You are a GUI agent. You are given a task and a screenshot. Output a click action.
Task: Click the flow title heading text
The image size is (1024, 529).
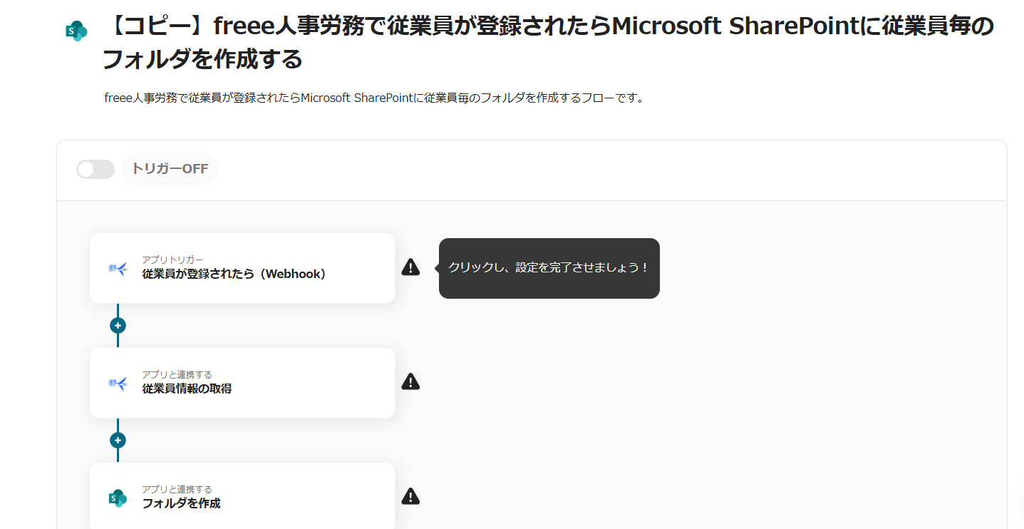[548, 43]
